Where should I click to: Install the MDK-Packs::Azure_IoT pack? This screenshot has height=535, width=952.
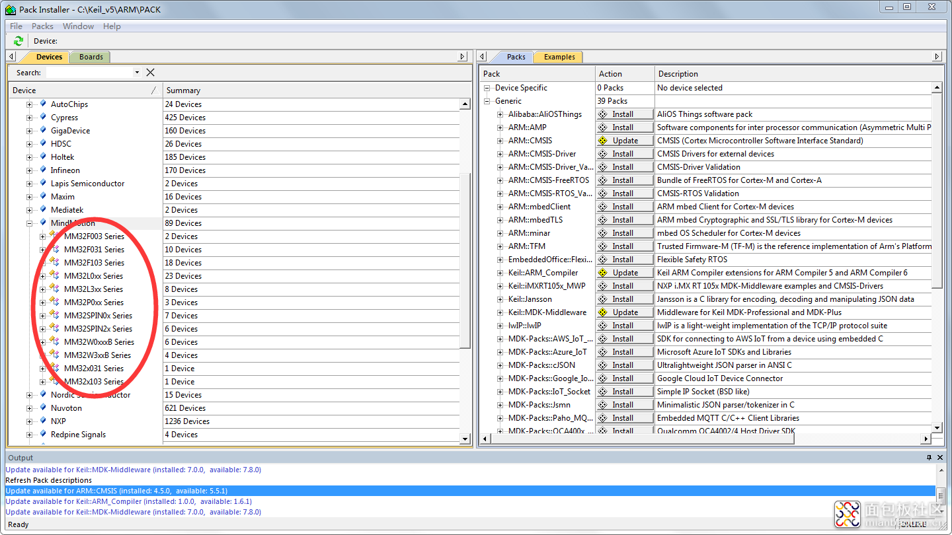(624, 352)
